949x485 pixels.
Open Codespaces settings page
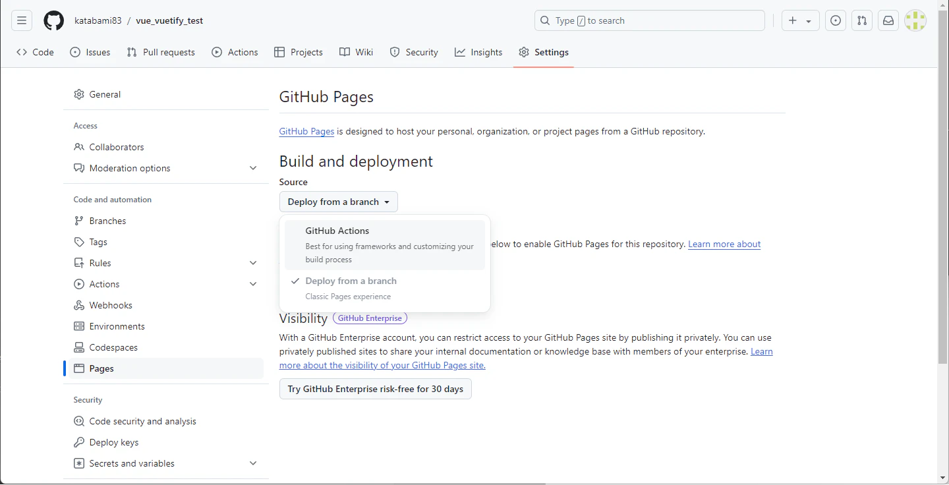pos(163,347)
